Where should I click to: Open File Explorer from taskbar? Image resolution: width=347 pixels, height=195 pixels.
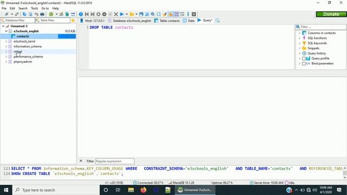pyautogui.click(x=131, y=190)
